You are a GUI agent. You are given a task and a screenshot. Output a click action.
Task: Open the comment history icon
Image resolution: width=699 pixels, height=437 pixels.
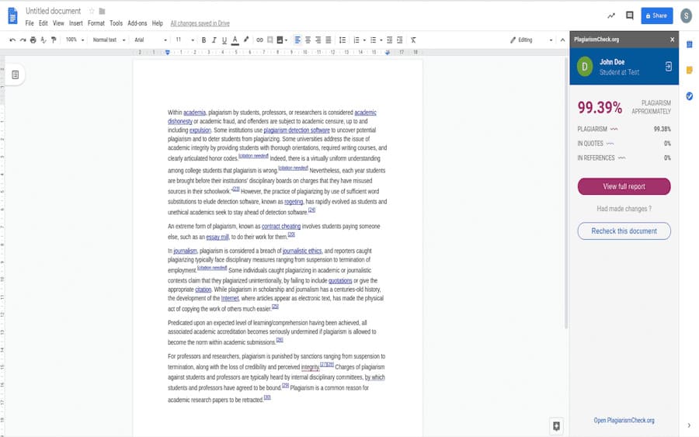630,15
